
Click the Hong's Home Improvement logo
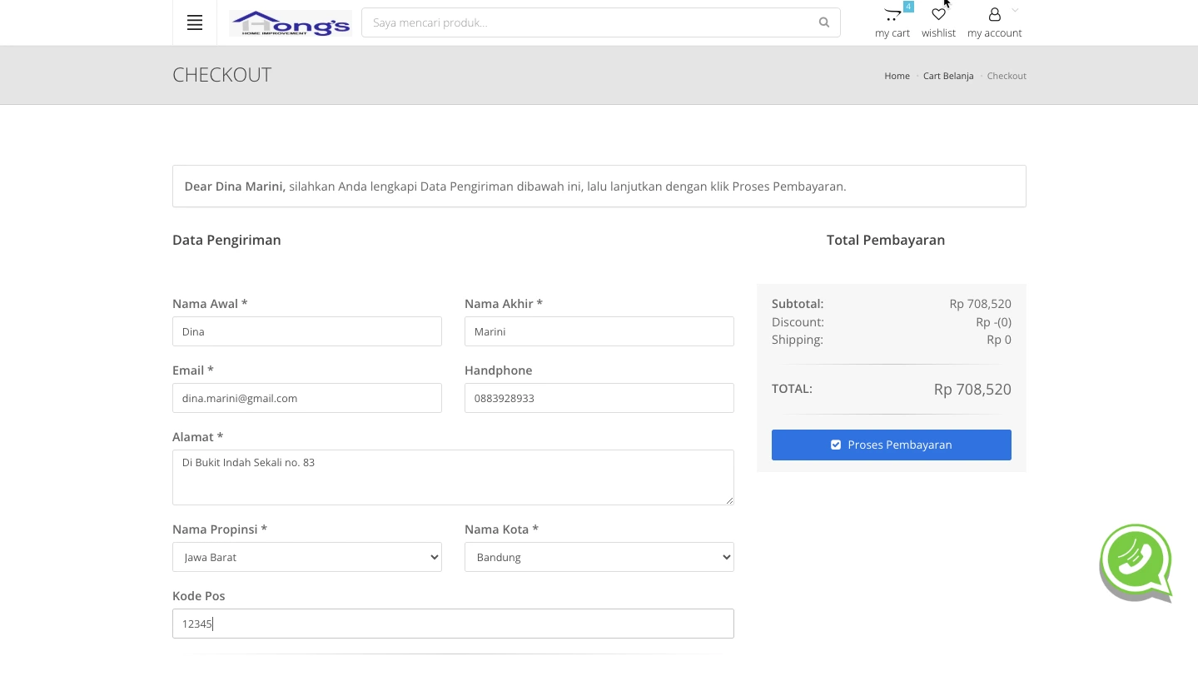(290, 23)
